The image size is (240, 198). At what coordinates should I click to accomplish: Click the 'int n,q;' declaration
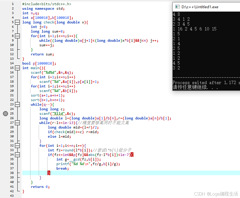[31, 13]
